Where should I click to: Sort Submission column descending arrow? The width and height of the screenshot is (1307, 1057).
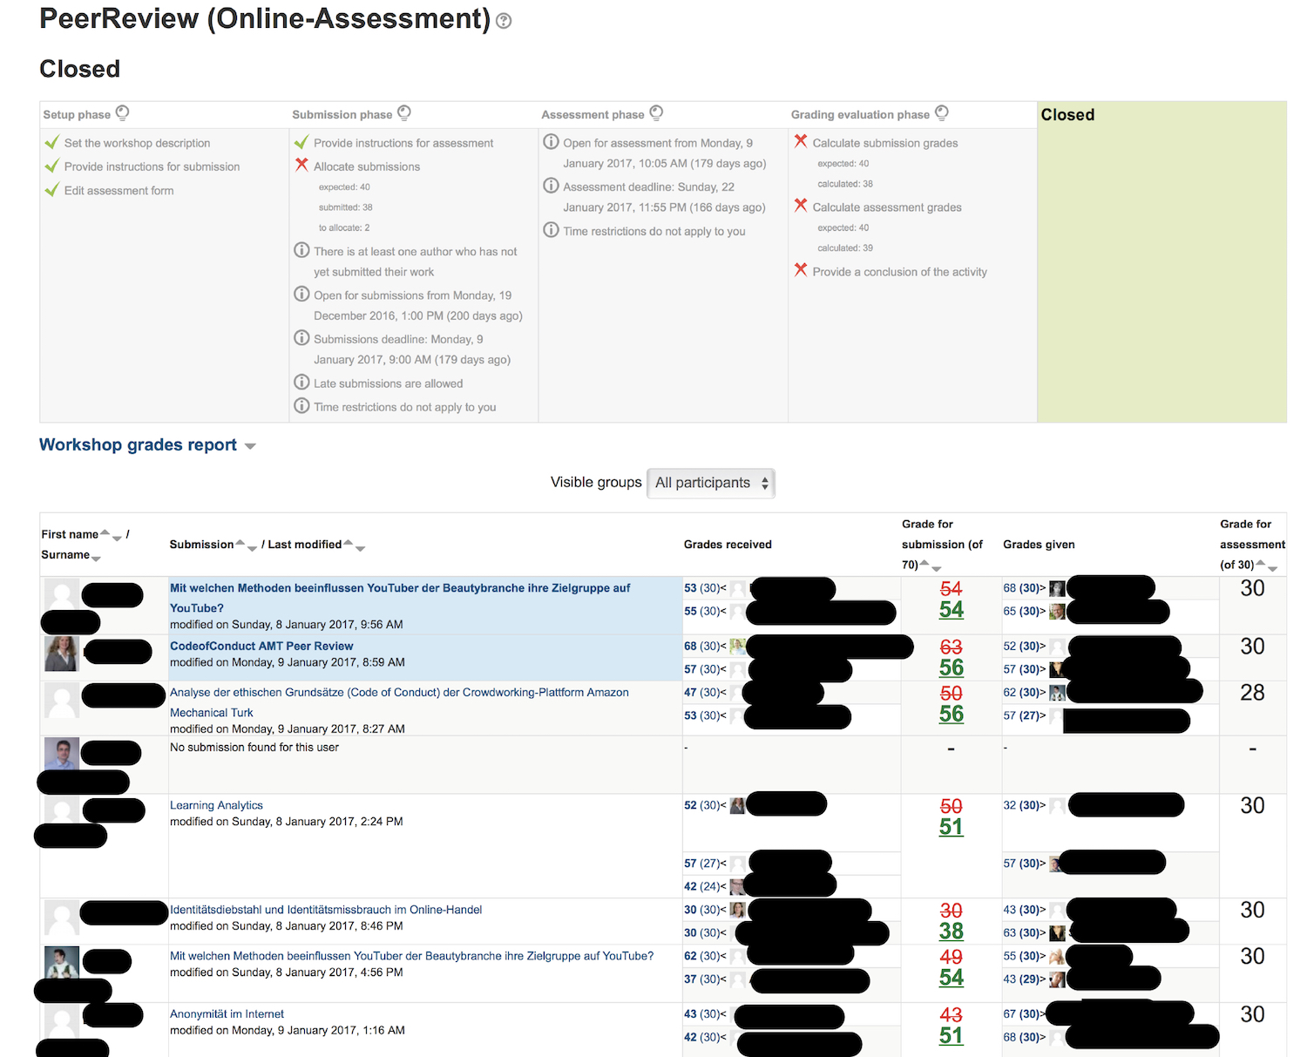(x=252, y=549)
